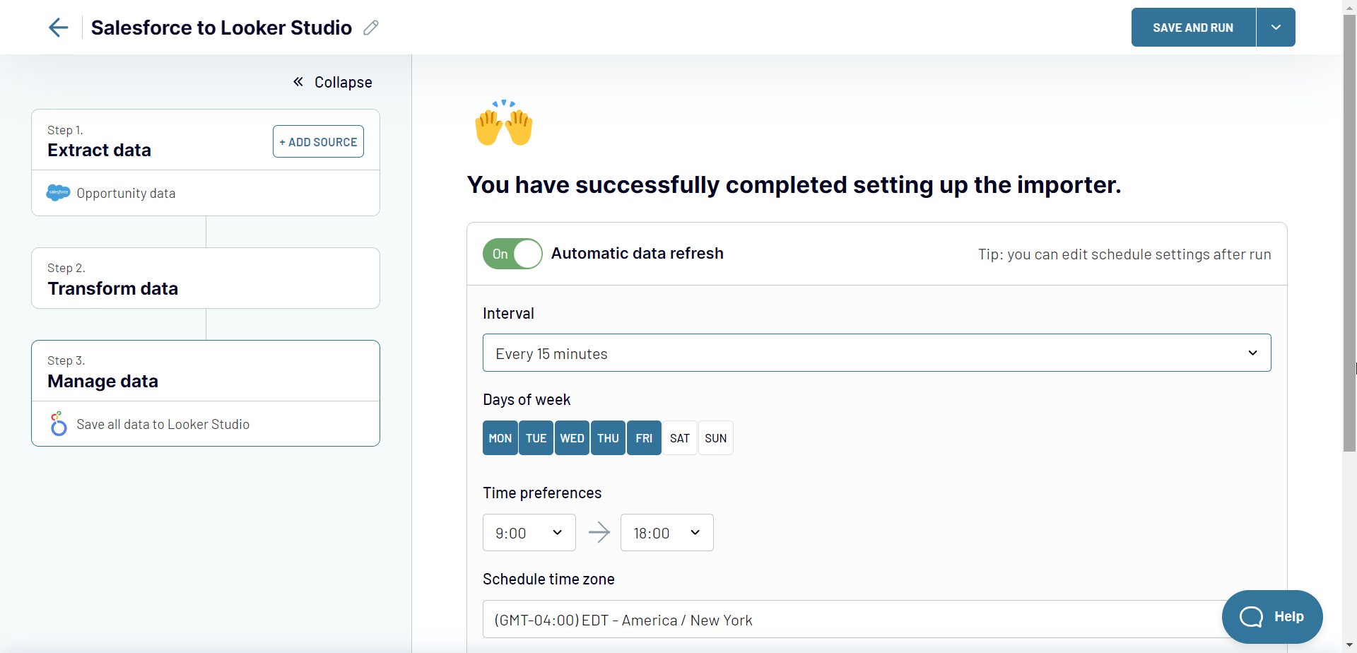
Task: Select Step 3 Manage data in the sidebar
Action: pyautogui.click(x=205, y=370)
